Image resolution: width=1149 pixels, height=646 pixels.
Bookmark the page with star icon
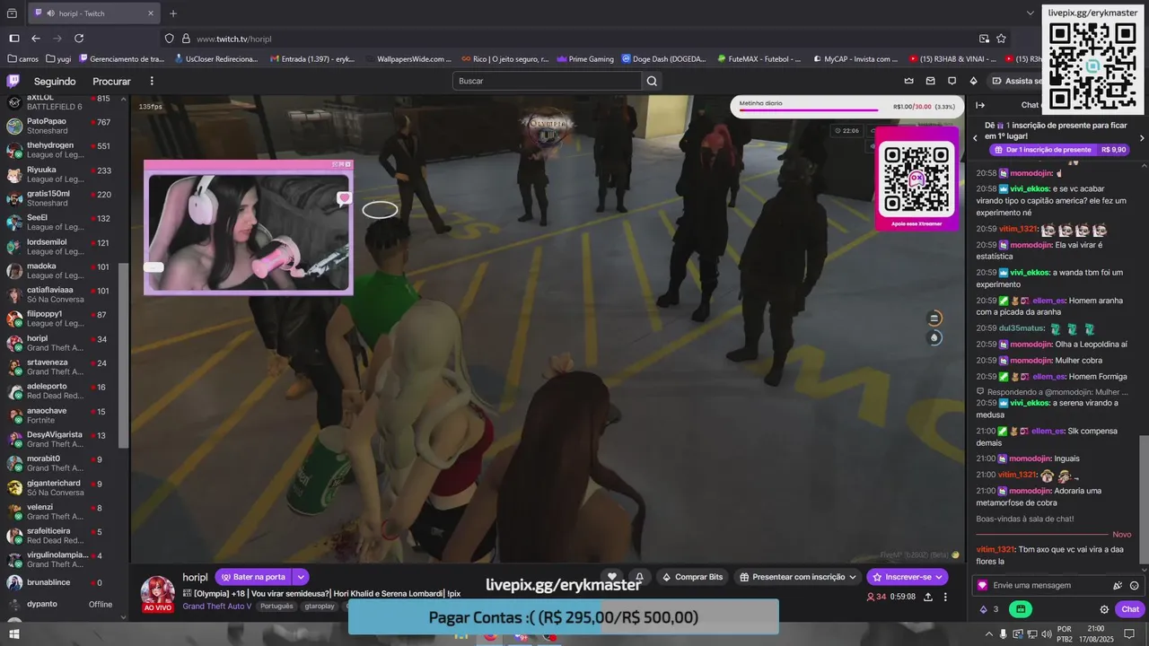(1001, 39)
